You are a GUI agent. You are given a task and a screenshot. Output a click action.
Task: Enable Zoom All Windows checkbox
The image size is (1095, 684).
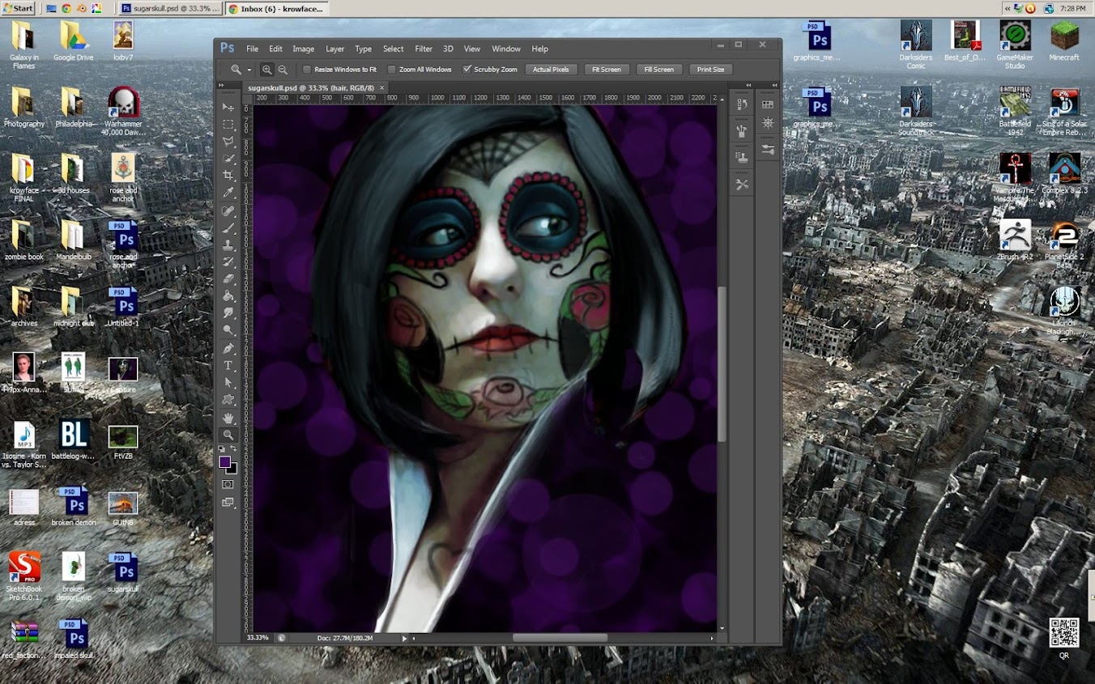coord(392,70)
